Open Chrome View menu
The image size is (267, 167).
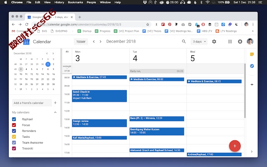[x=47, y=2]
